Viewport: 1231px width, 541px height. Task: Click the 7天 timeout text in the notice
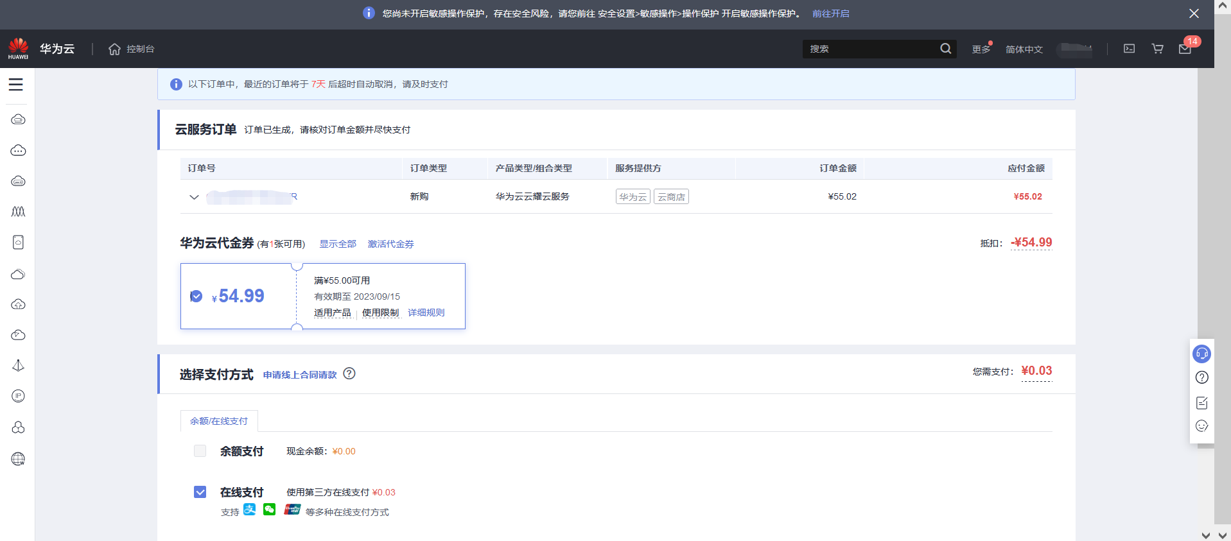[x=318, y=84]
